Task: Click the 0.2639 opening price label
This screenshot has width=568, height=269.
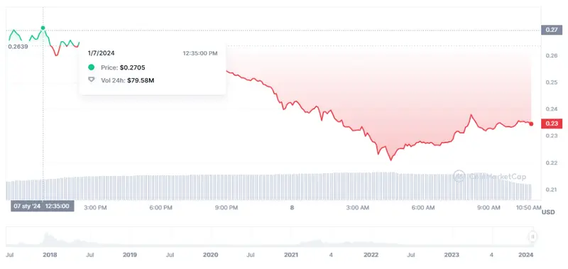Action: tap(18, 46)
